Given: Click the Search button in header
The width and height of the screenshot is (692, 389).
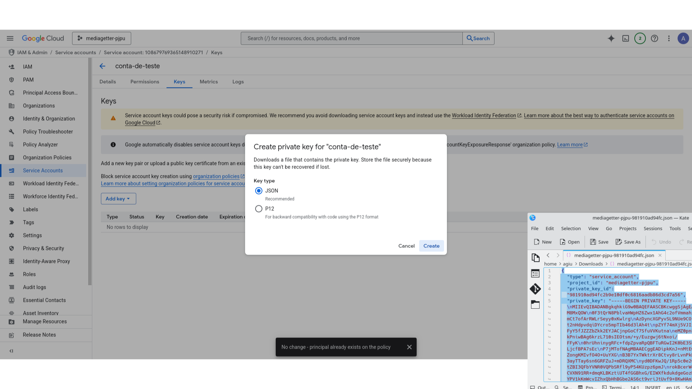Looking at the screenshot, I should tap(478, 39).
